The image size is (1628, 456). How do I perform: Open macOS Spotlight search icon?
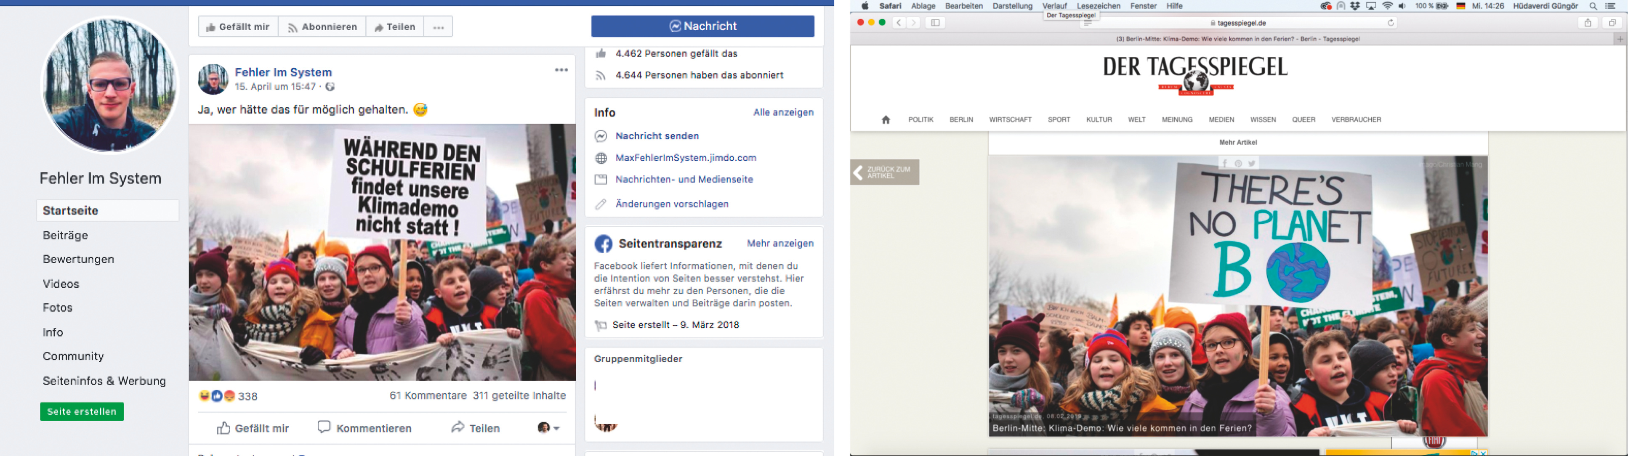click(1593, 6)
